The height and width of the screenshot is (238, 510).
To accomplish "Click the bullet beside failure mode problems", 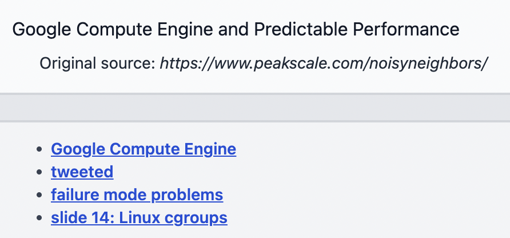I will coord(39,195).
